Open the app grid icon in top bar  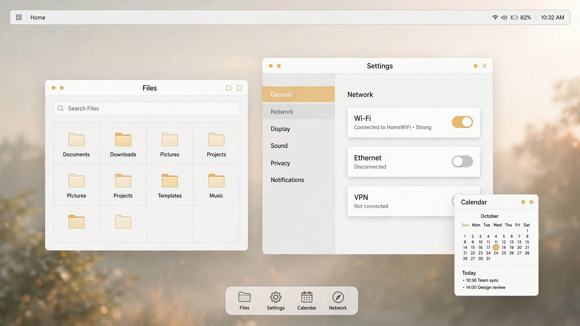click(x=19, y=17)
